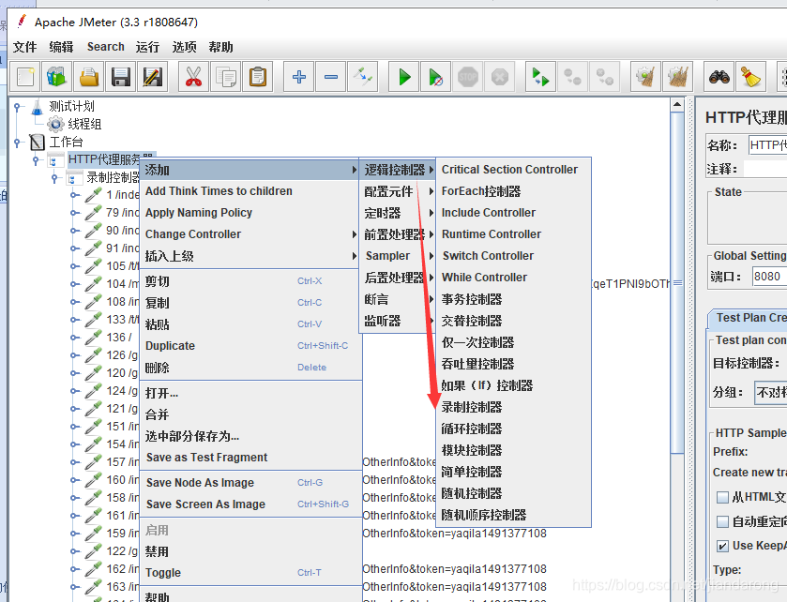The height and width of the screenshot is (602, 787).
Task: Open the 运行 menu
Action: (x=147, y=47)
